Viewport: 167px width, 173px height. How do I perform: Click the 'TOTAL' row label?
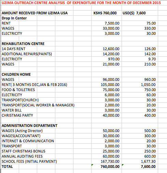(x=7, y=167)
